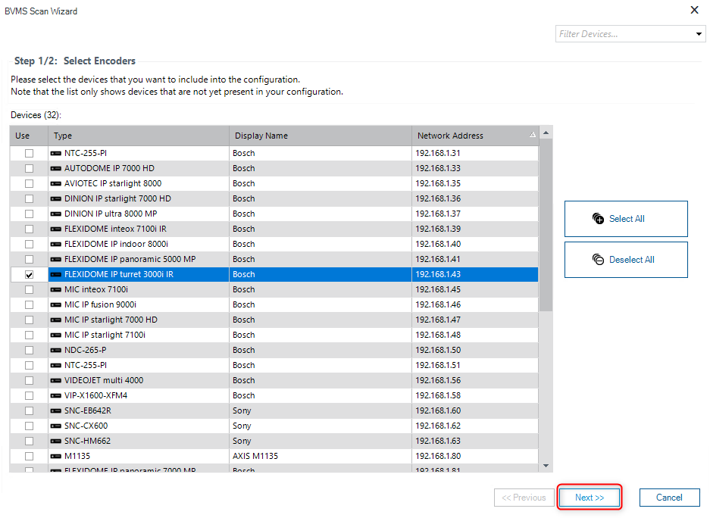Viewport: 710px width, 518px height.
Task: Tick the checkbox for SNC-CX600 at 192.168.1.62
Action: click(30, 426)
